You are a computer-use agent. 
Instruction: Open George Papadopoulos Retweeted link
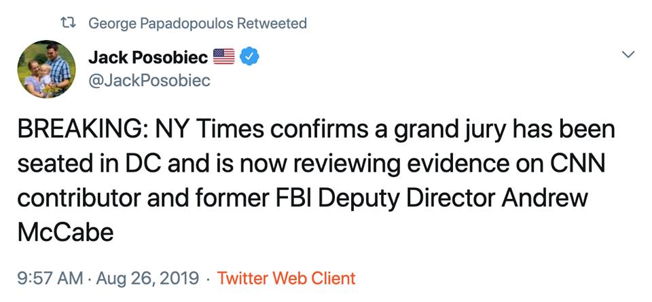(x=198, y=24)
